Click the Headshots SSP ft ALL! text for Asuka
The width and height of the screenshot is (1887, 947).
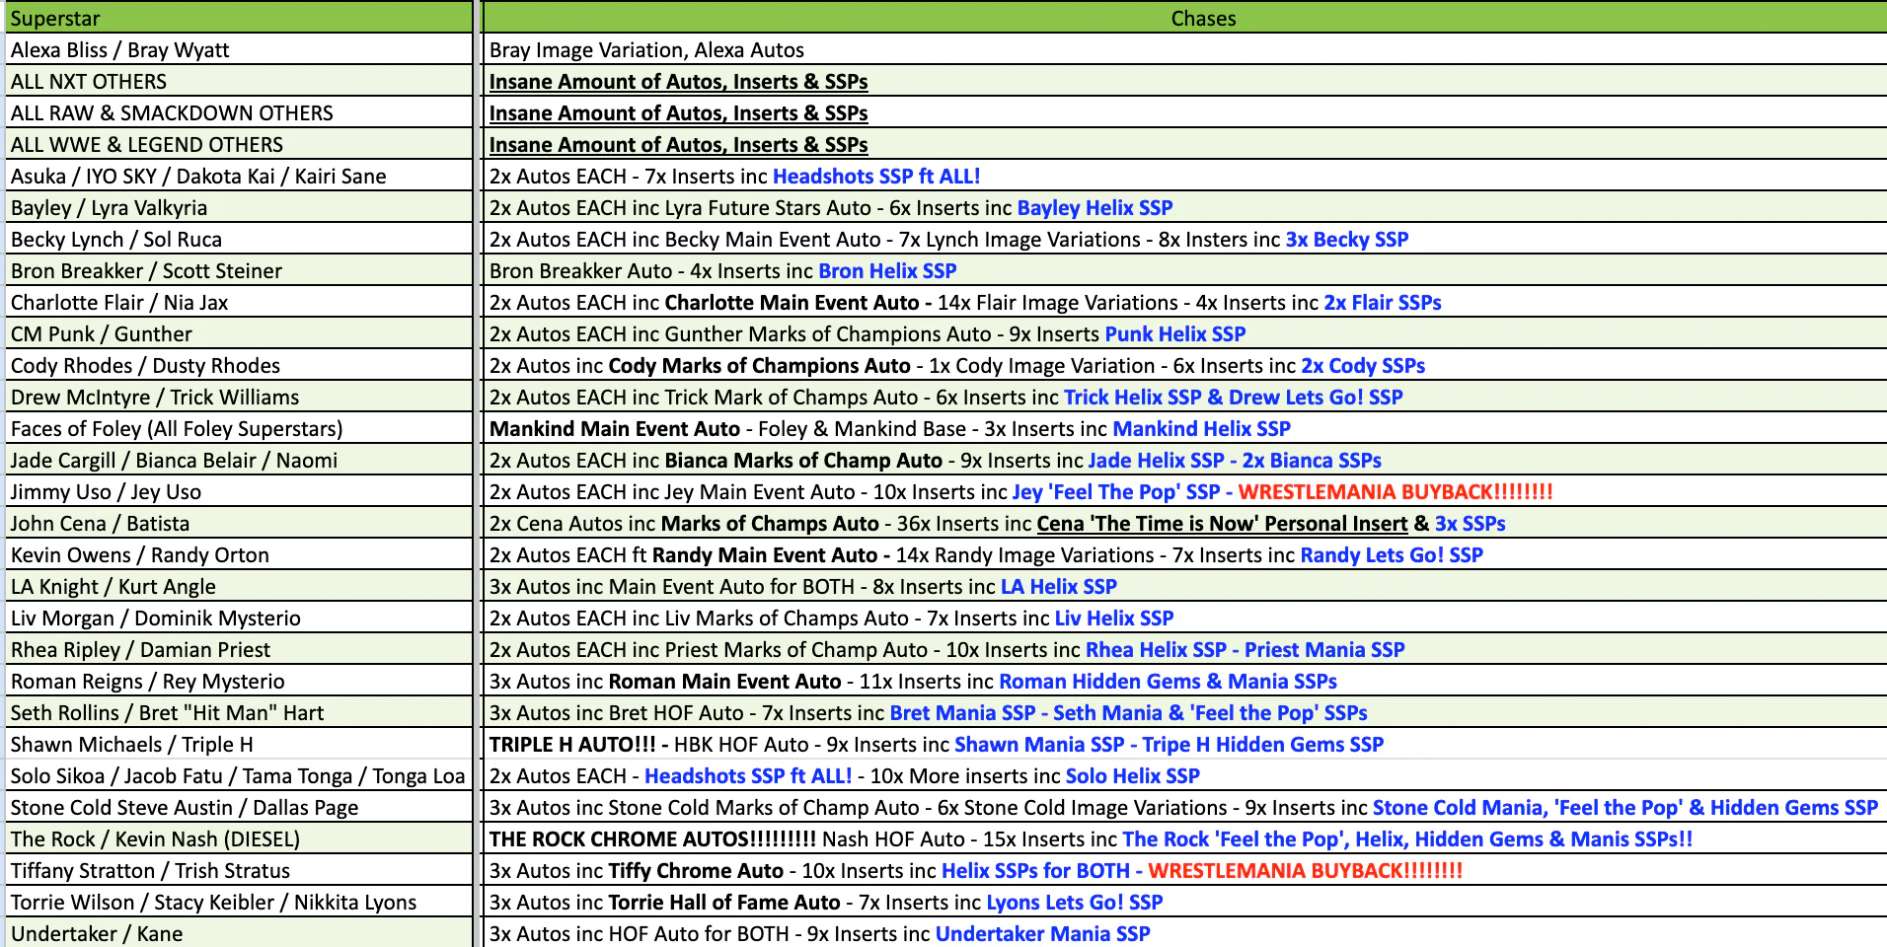point(876,177)
